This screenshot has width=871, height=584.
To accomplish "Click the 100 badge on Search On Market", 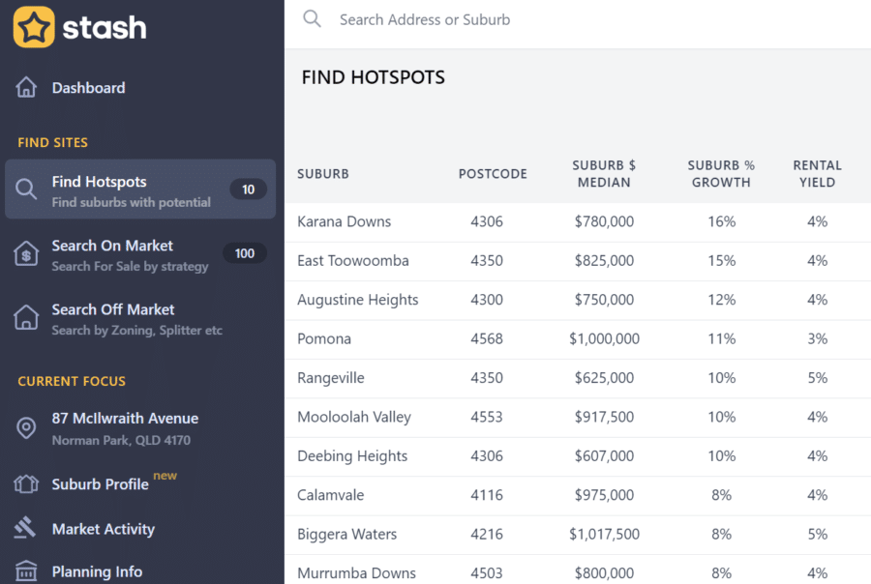I will 245,253.
